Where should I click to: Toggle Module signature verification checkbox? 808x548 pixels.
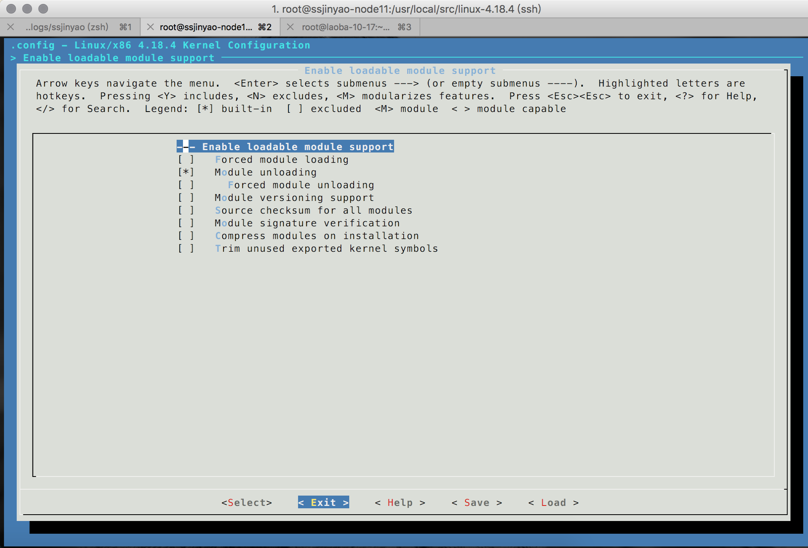point(186,223)
